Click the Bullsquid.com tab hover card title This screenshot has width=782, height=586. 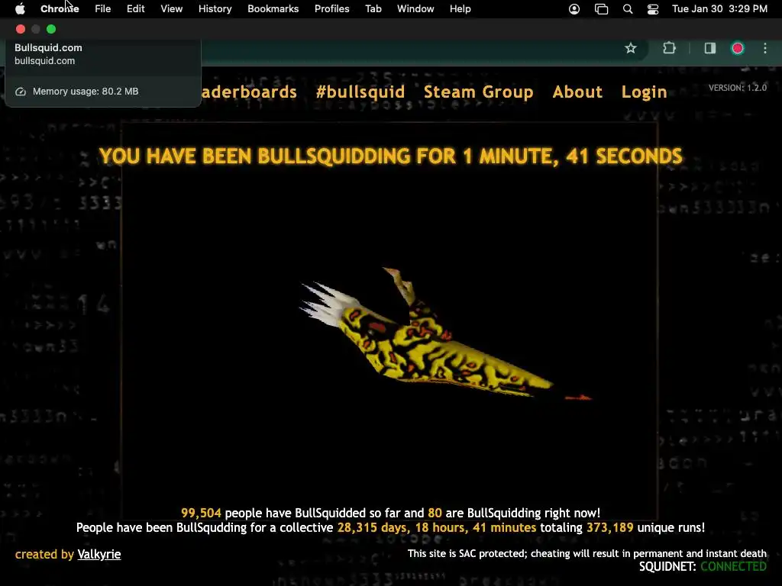click(x=48, y=48)
